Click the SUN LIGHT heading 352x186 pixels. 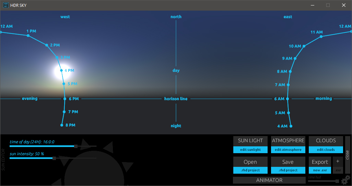coord(250,141)
